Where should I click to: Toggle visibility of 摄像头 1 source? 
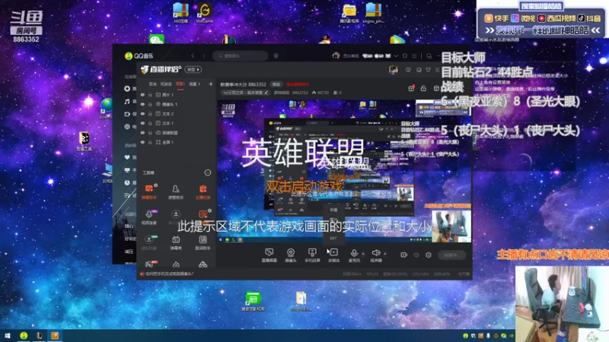[142, 104]
